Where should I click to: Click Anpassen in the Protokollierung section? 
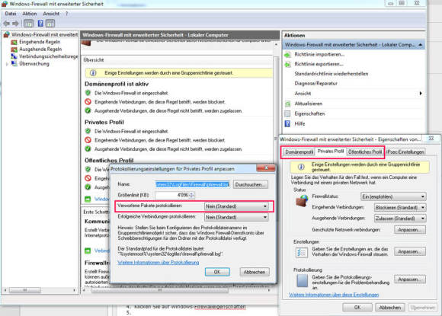tap(410, 279)
